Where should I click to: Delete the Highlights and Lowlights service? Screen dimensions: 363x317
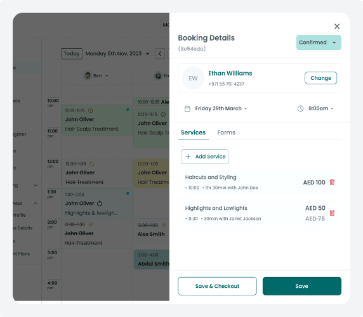coord(332,213)
